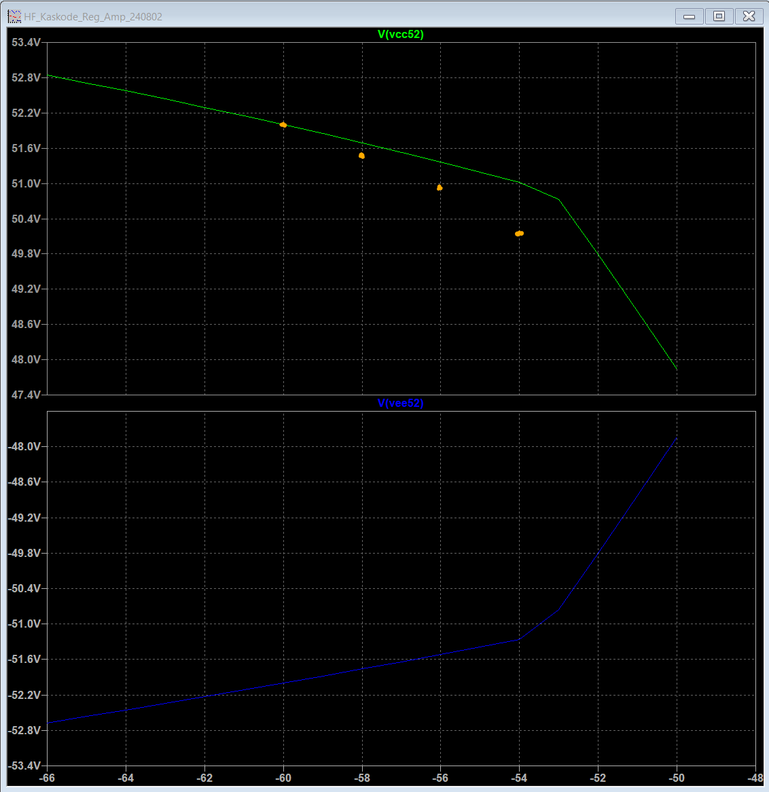Viewport: 769px width, 792px height.
Task: Click the 48.6V vertical axis label
Action: tap(26, 324)
